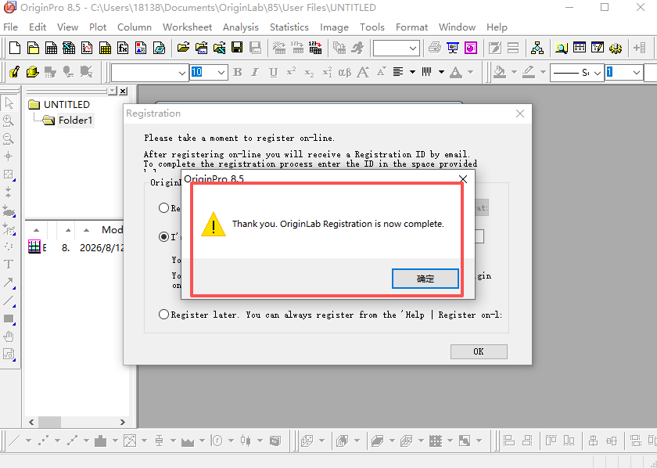The image size is (657, 468).
Task: Select the Zoom In tool
Action: 9,121
